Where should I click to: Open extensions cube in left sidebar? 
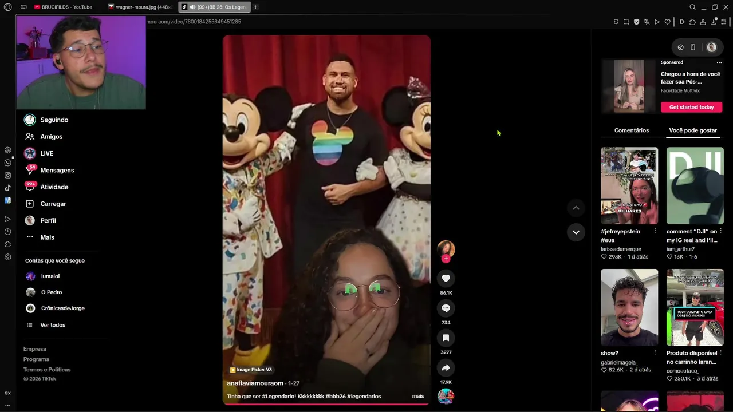tap(7, 244)
